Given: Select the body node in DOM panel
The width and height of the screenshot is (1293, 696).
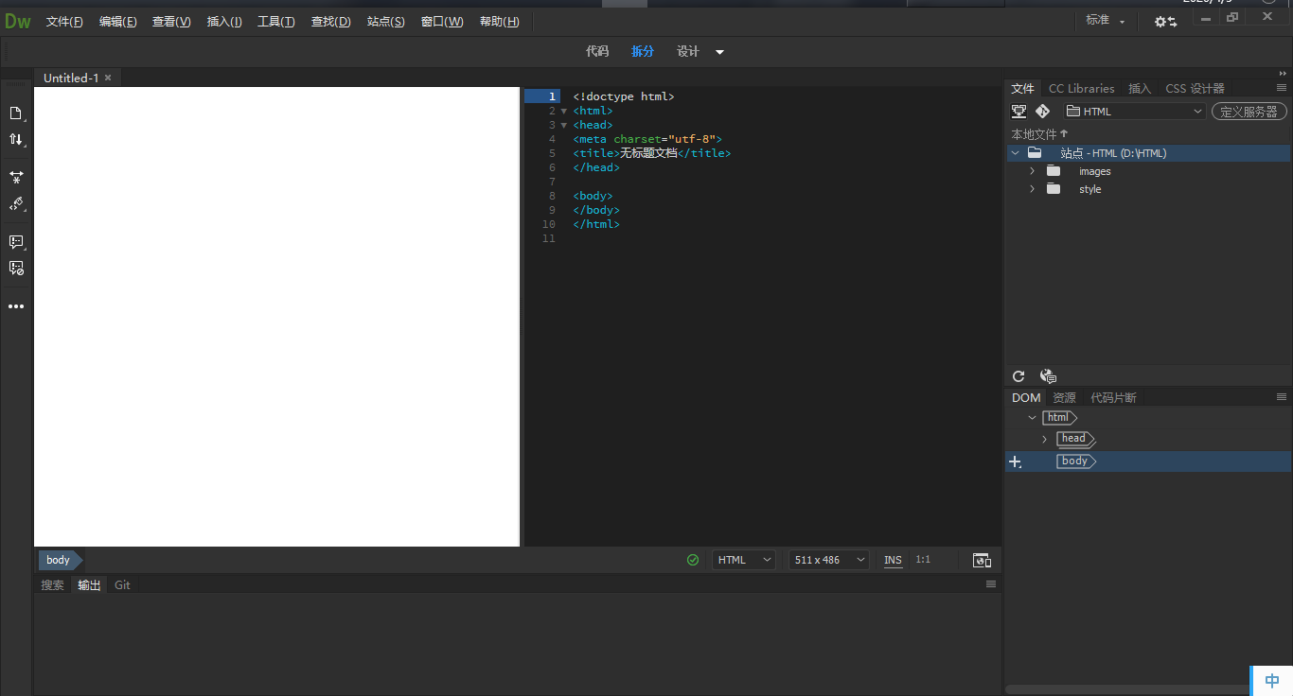Looking at the screenshot, I should click(x=1076, y=461).
